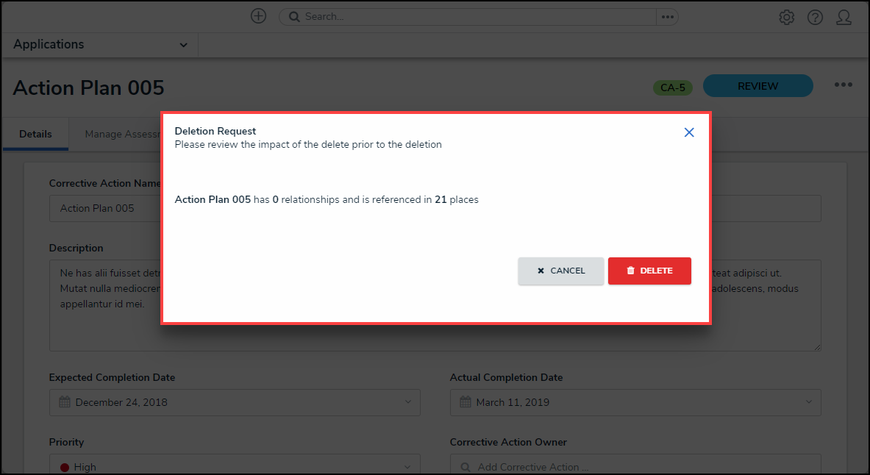
Task: Click the Review button
Action: pyautogui.click(x=757, y=86)
